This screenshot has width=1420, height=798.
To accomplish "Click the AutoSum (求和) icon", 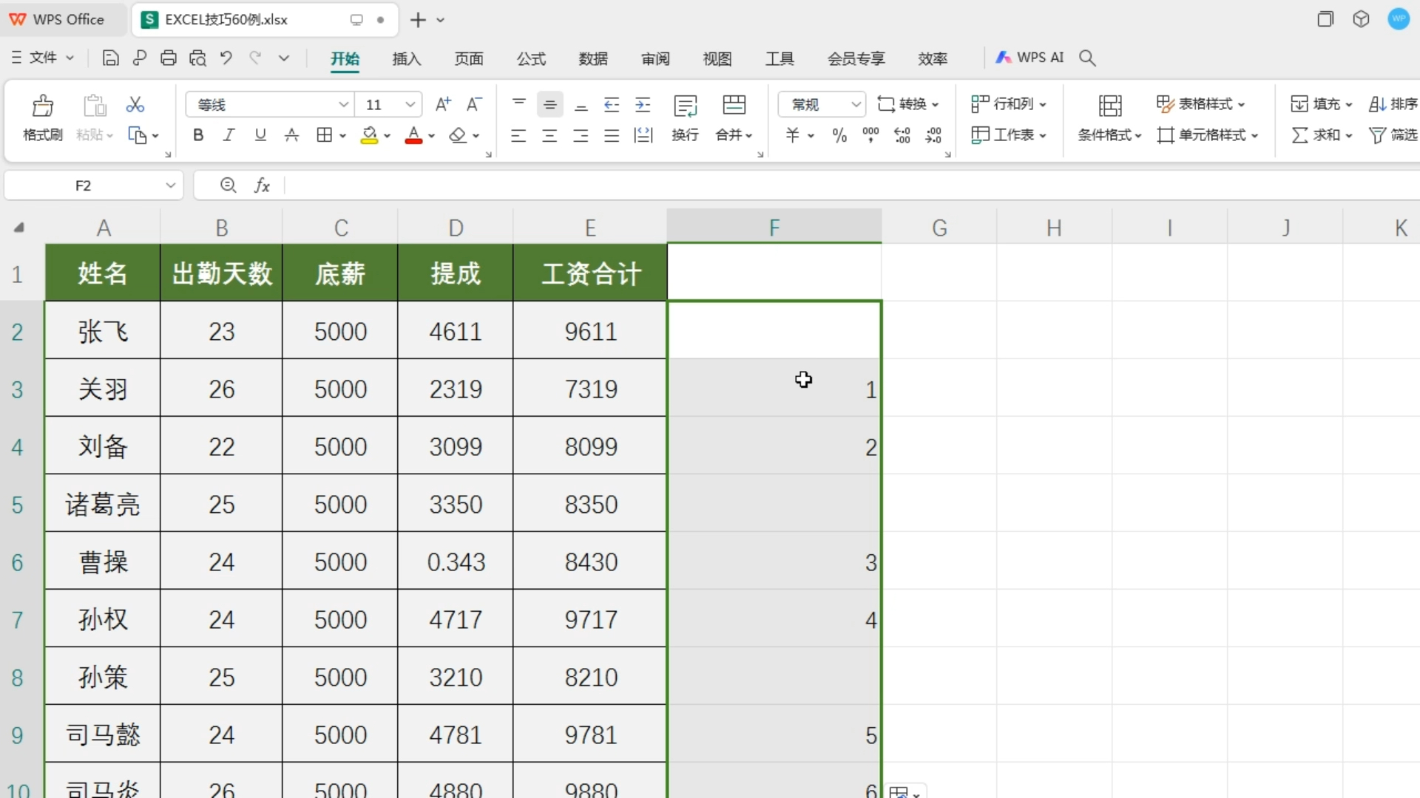I will 1321,135.
